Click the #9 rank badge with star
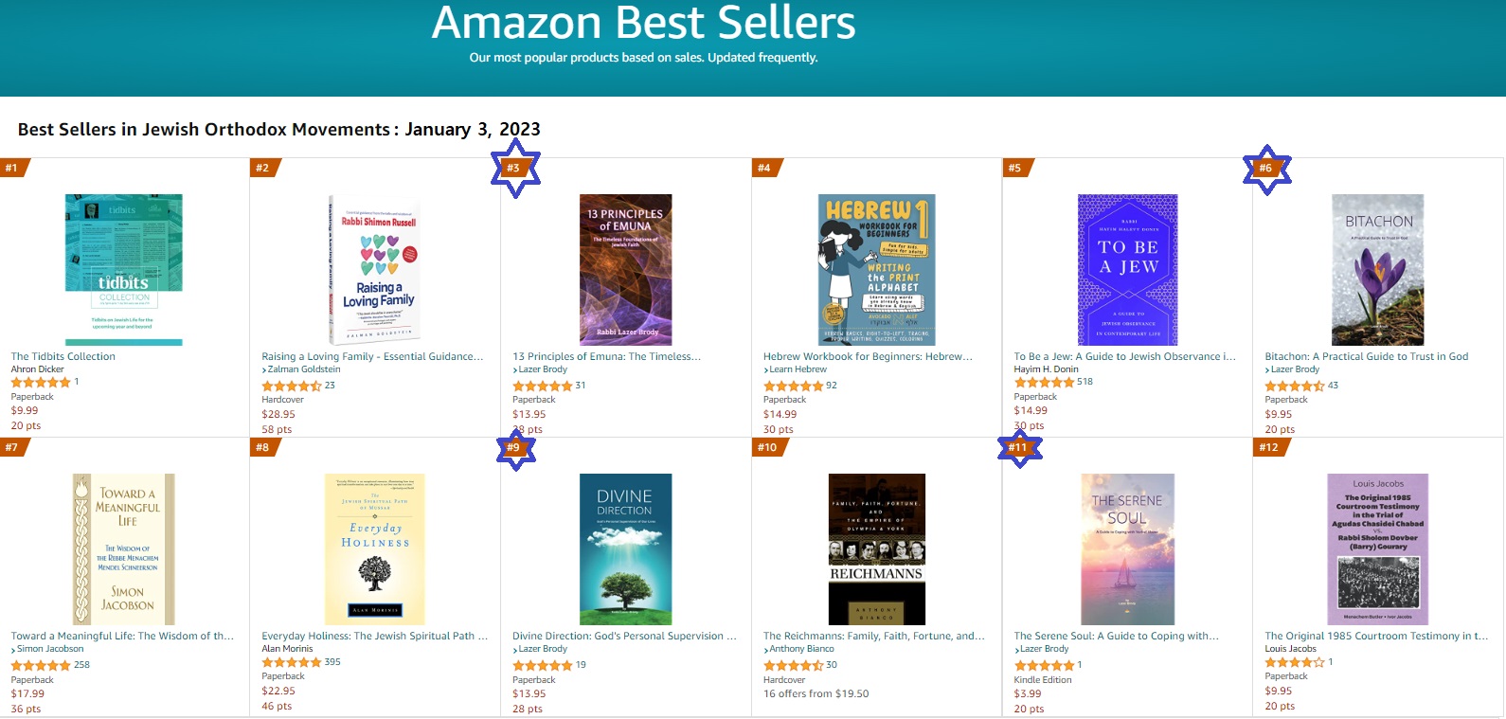1506x719 pixels. point(514,448)
